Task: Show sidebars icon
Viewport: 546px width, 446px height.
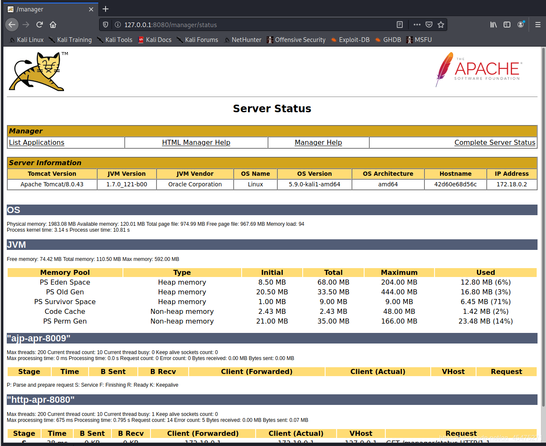Action: click(507, 25)
